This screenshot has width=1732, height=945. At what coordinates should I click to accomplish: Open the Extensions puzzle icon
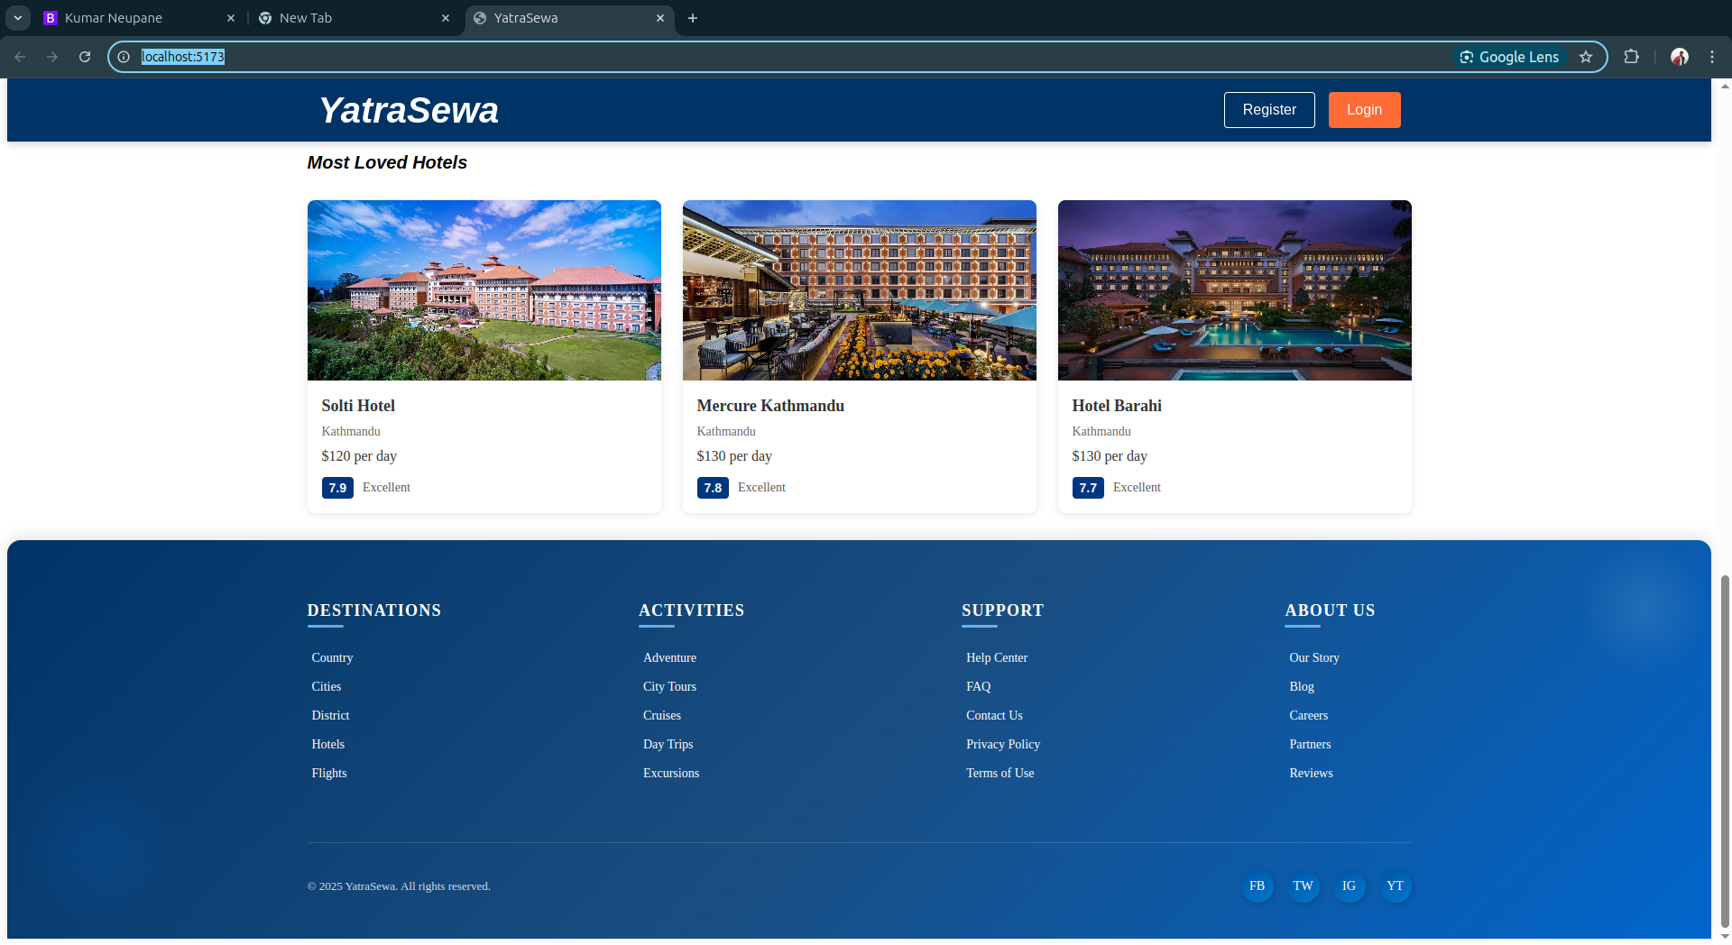(x=1631, y=57)
